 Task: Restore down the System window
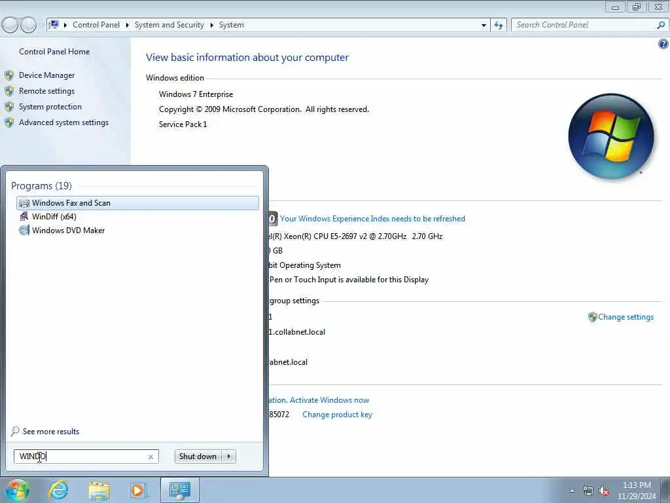637,7
